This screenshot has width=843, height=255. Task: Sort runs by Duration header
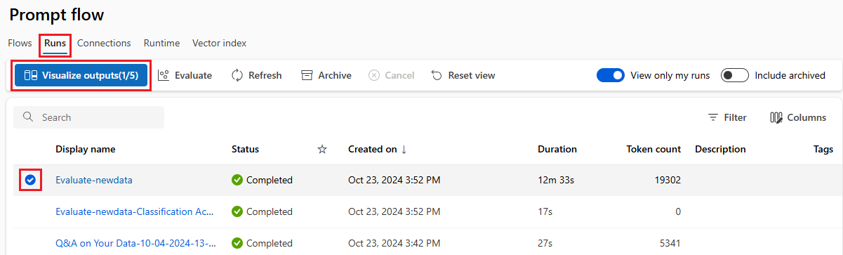tap(557, 149)
